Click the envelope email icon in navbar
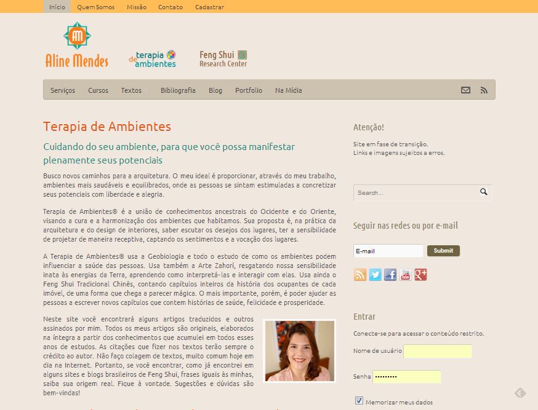Viewport: 538px width, 410px height. pos(465,90)
